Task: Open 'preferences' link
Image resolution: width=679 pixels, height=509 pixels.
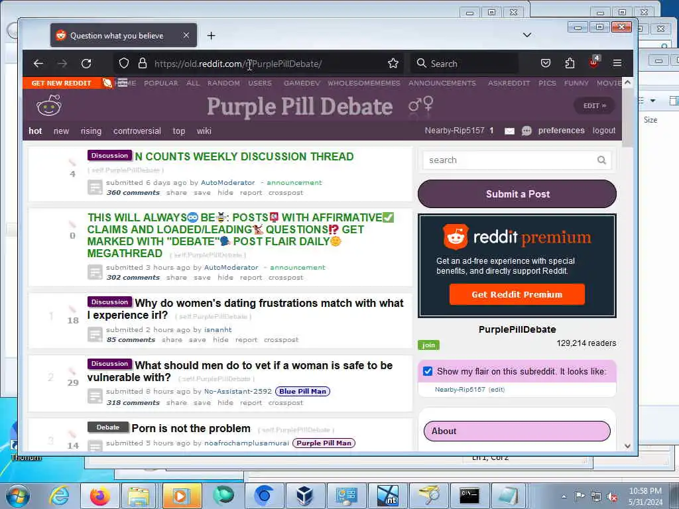Action: click(561, 131)
